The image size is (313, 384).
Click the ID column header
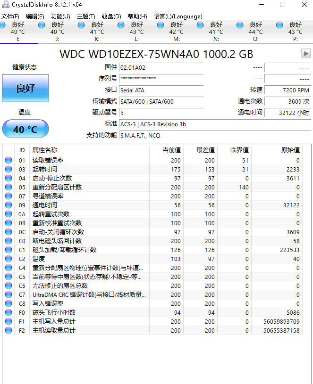(x=22, y=150)
